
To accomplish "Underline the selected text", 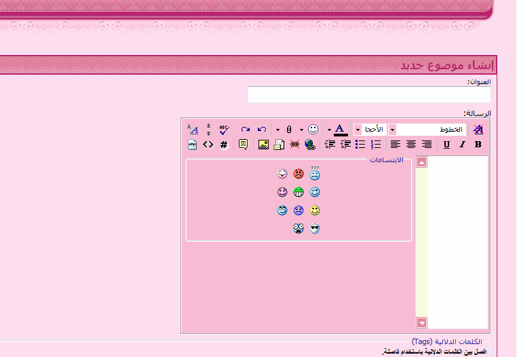I will point(446,145).
